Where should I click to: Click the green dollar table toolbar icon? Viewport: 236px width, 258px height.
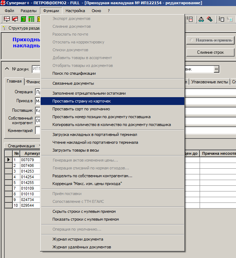[x=31, y=19]
